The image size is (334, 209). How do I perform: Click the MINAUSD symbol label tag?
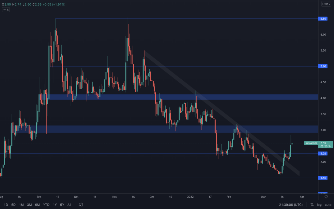coord(311,143)
